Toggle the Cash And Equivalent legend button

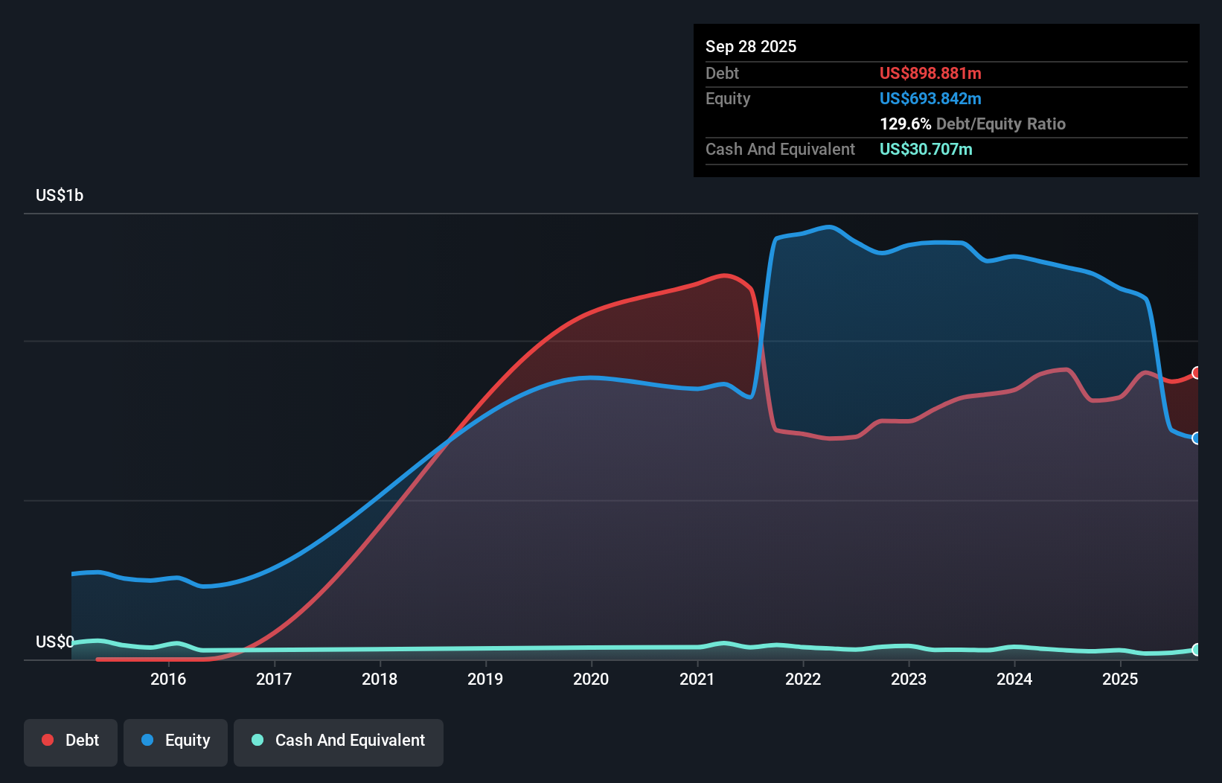tap(339, 742)
